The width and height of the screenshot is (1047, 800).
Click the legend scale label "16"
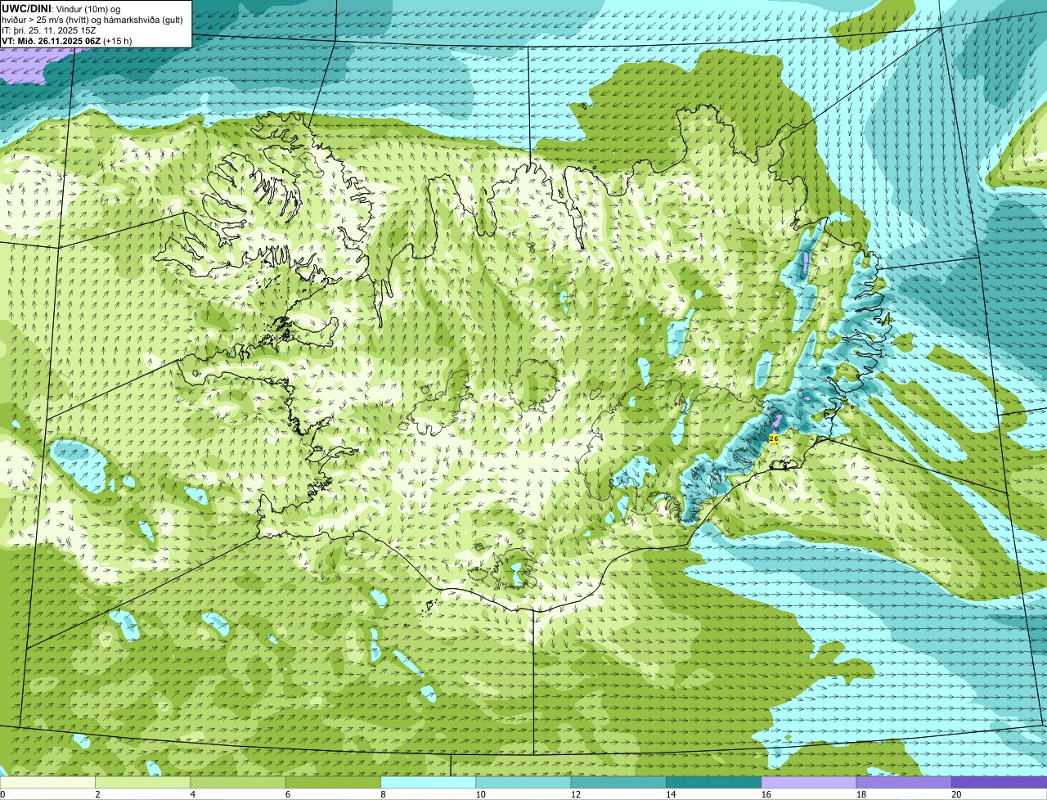click(x=766, y=794)
